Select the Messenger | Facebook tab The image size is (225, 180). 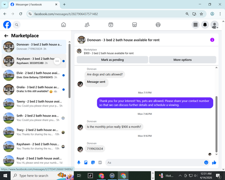34,4
